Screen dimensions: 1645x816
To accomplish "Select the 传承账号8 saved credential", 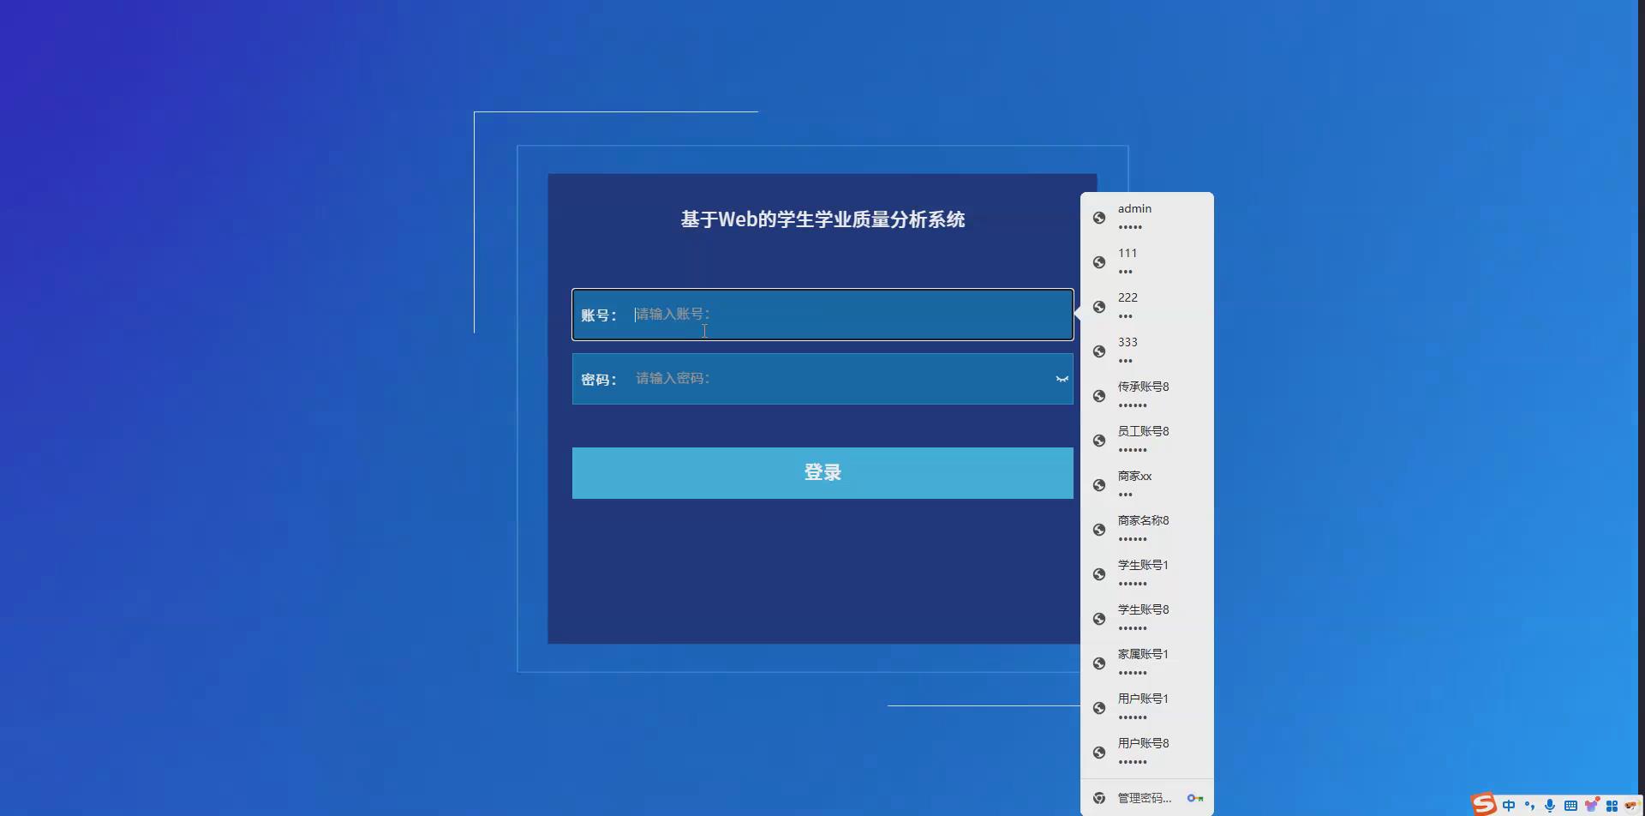I will [1143, 394].
